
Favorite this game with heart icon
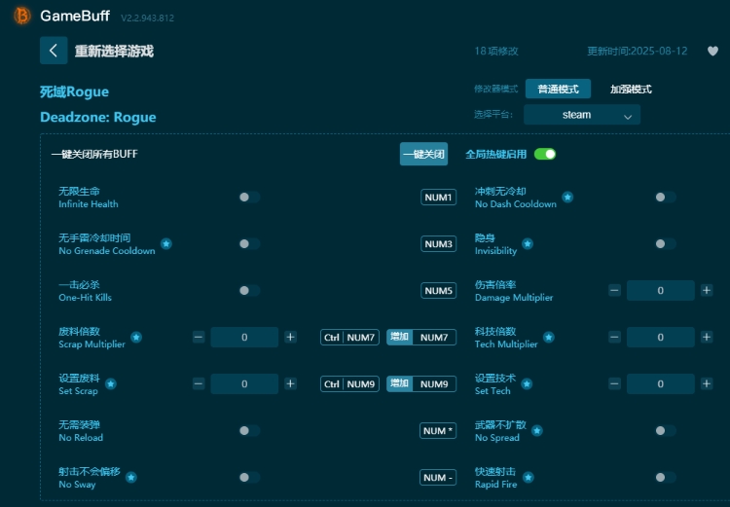pyautogui.click(x=712, y=51)
